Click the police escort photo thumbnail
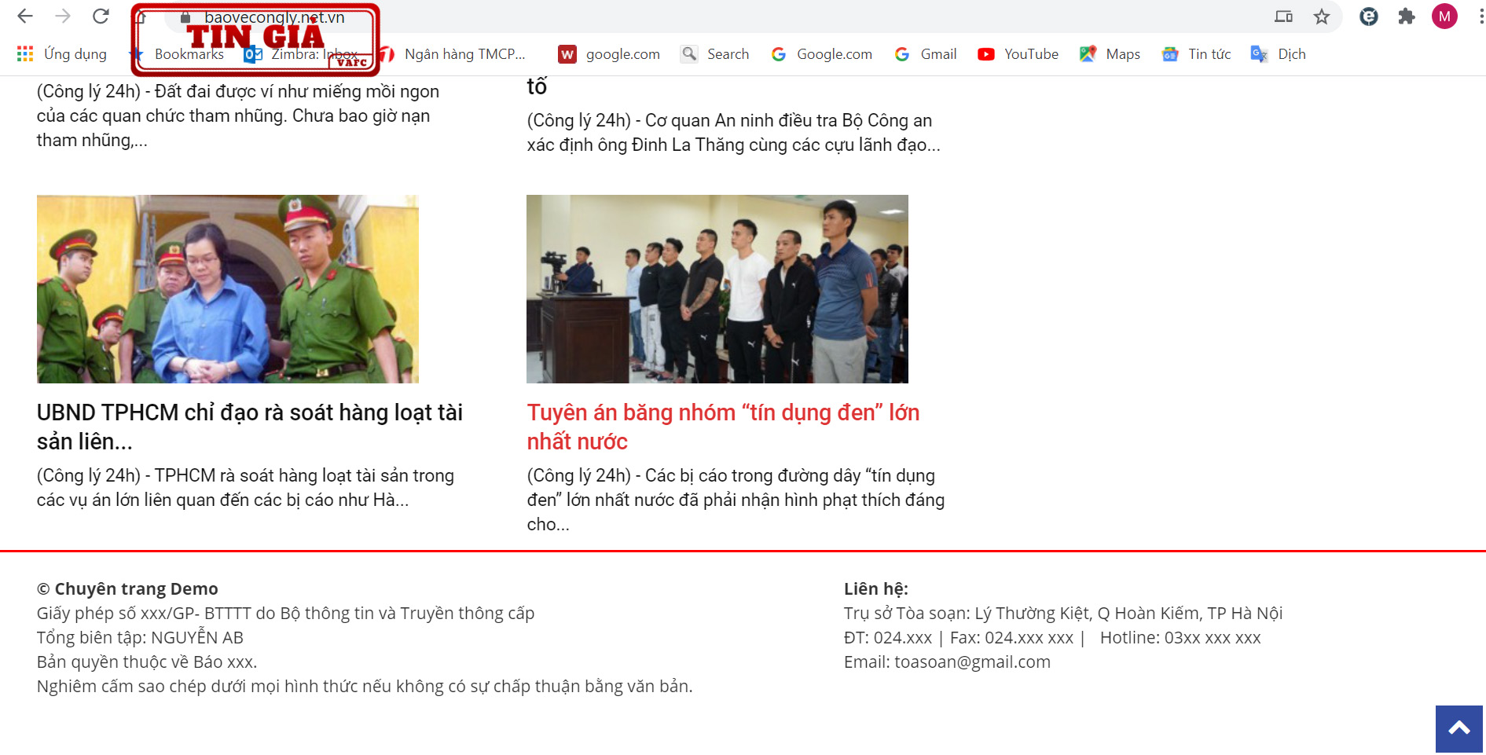The height and width of the screenshot is (755, 1486). click(227, 289)
